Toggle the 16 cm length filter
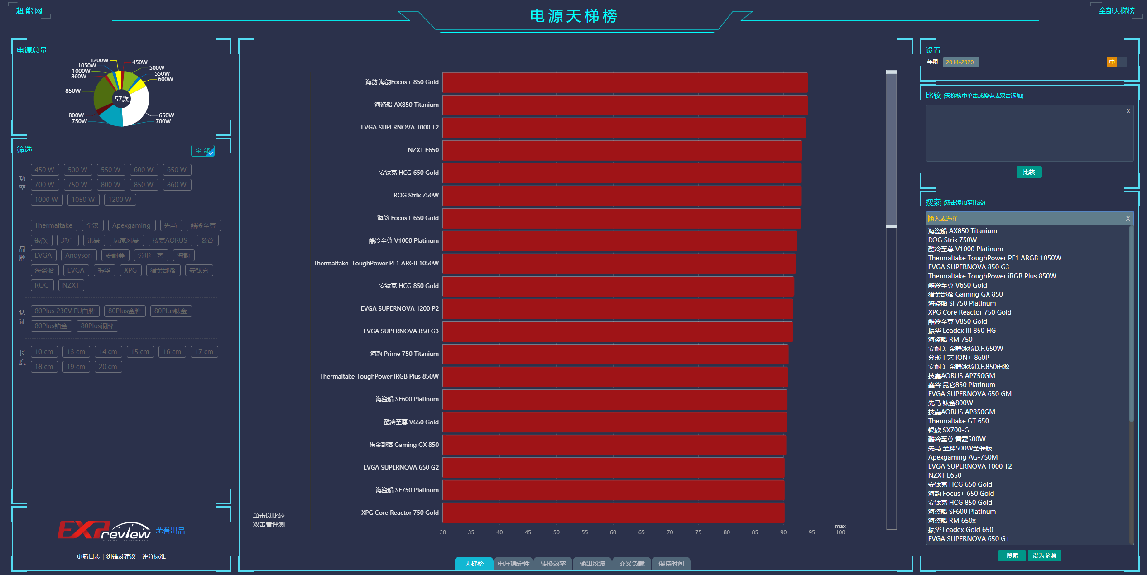This screenshot has height=575, width=1147. tap(172, 352)
